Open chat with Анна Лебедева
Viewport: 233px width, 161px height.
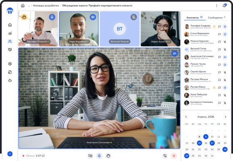tap(220, 95)
